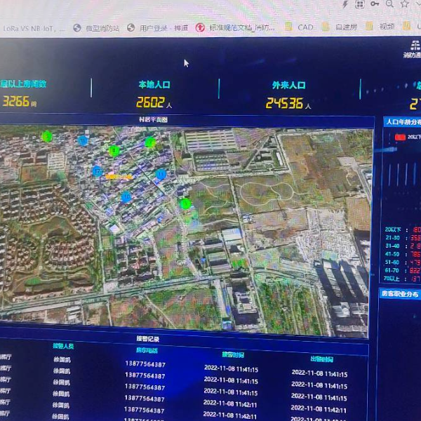The height and width of the screenshot is (421, 421).
Task: Select green map marker numbered 8
Action: coord(114,151)
